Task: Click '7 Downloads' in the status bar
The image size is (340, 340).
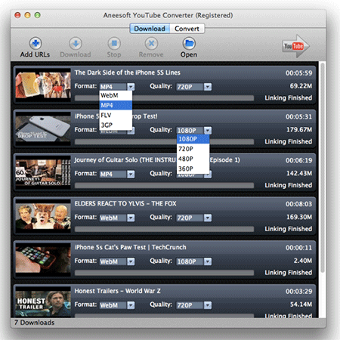Action: pos(34,323)
